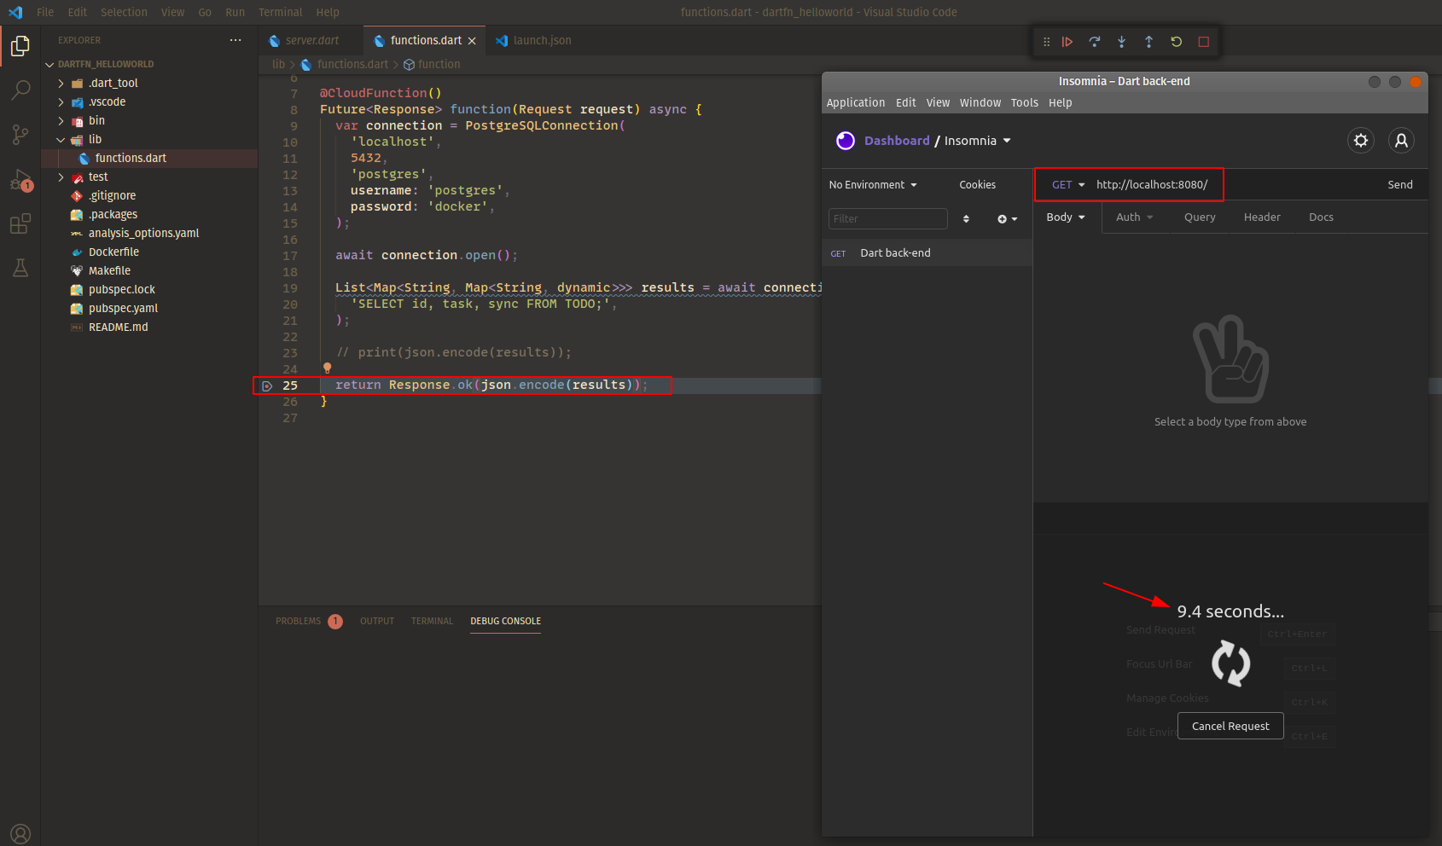Open the Body type dropdown
1442x846 pixels.
[x=1066, y=217]
